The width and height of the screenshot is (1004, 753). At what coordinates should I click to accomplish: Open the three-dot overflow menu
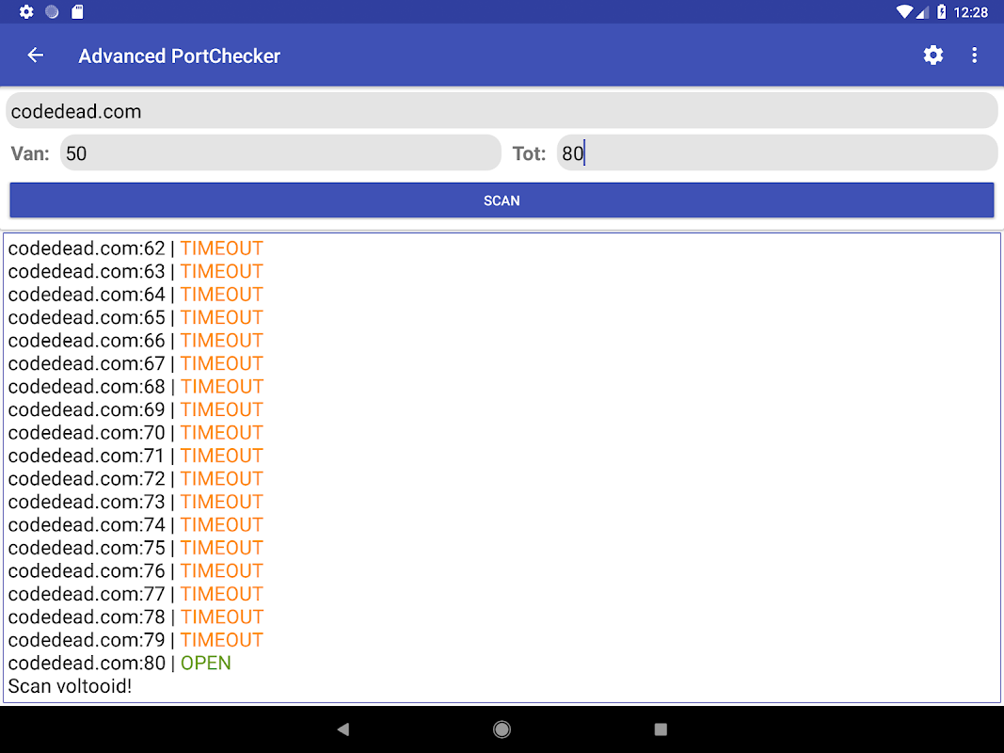pyautogui.click(x=974, y=56)
